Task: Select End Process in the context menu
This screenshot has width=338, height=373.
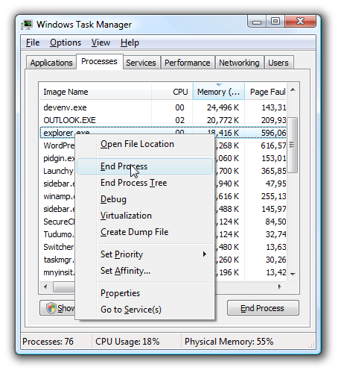Action: pyautogui.click(x=145, y=166)
